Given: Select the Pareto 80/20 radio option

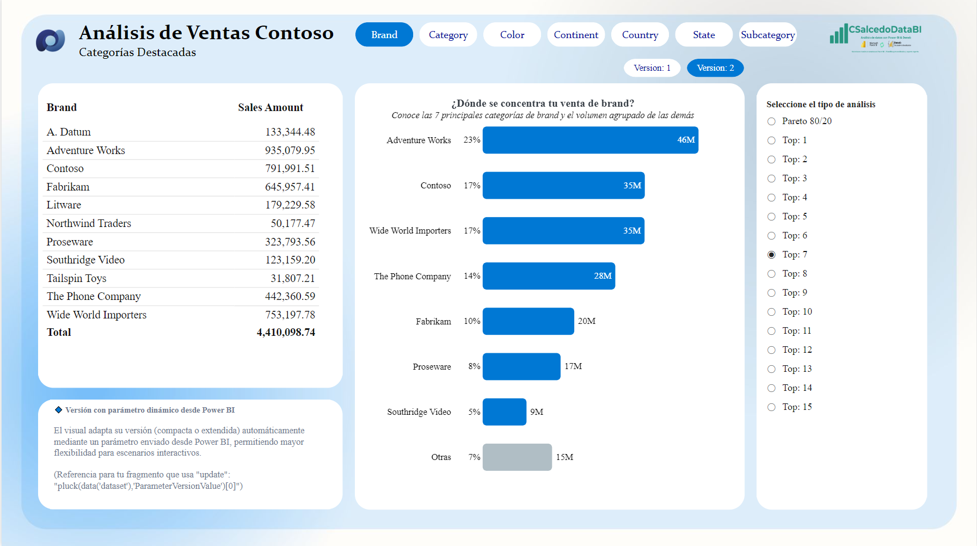Looking at the screenshot, I should click(x=771, y=121).
